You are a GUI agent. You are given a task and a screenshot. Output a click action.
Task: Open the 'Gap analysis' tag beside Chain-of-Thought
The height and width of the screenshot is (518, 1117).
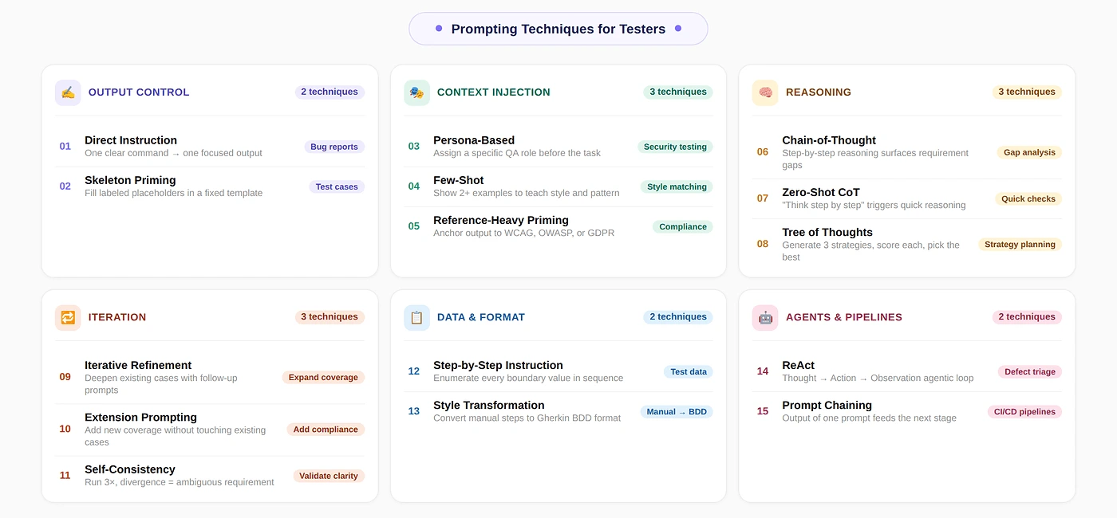1028,151
